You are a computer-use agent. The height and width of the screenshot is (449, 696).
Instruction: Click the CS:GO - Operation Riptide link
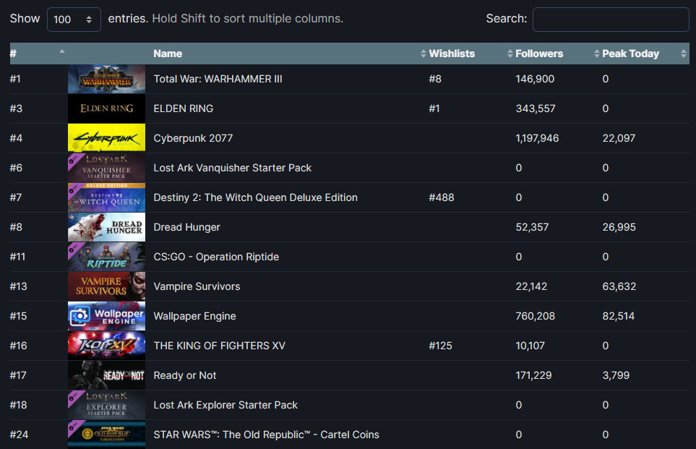click(216, 257)
